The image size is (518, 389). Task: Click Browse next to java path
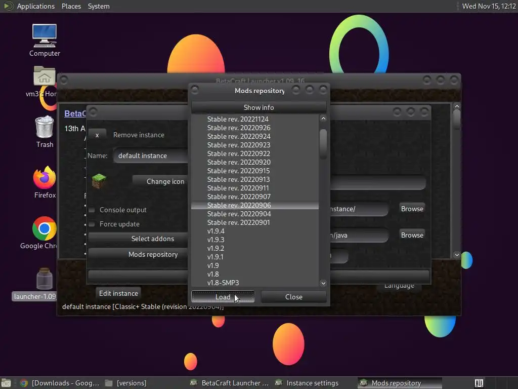(x=412, y=235)
